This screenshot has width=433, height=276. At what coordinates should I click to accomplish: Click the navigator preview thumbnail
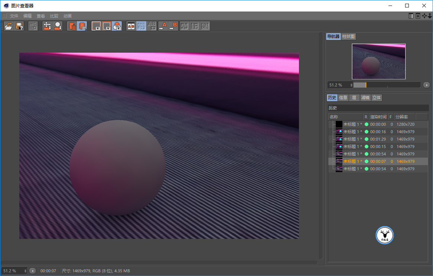pos(379,61)
